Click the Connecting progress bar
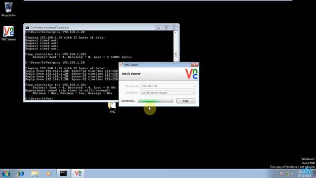This screenshot has width=316, height=178. pos(156,101)
